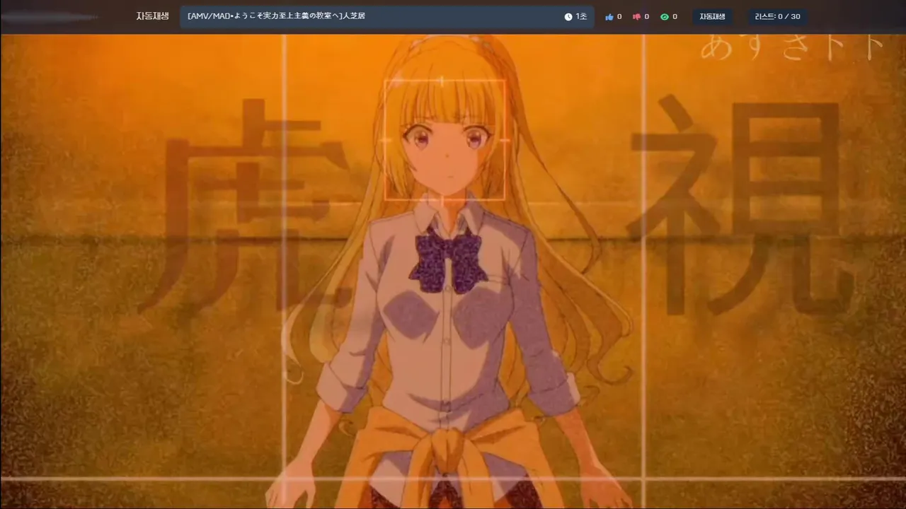The width and height of the screenshot is (906, 509).
Task: Click the clock timer icon
Action: click(568, 17)
